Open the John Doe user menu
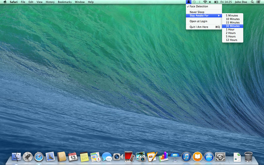Image resolution: width=264 pixels, height=165 pixels. (242, 2)
